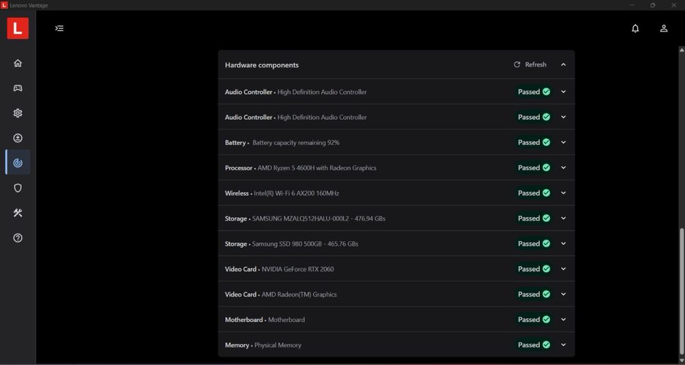Expand the Samsung SSD 980 storage row
The width and height of the screenshot is (685, 365).
point(563,244)
